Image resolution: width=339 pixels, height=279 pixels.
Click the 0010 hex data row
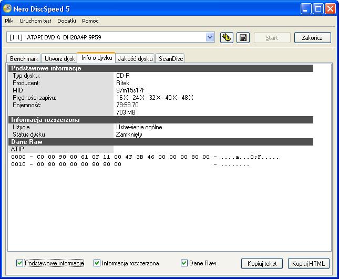pyautogui.click(x=130, y=164)
